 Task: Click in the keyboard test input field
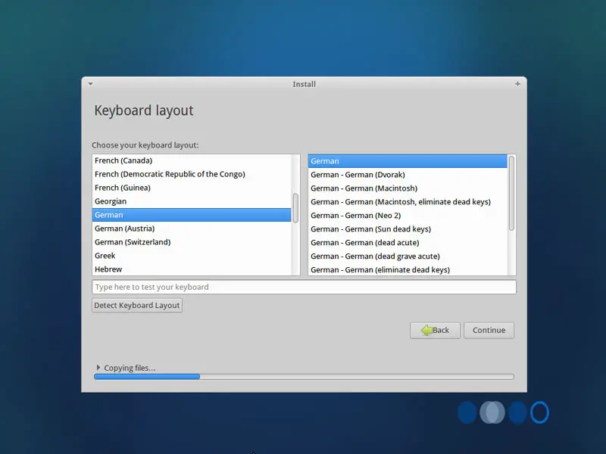coord(304,288)
